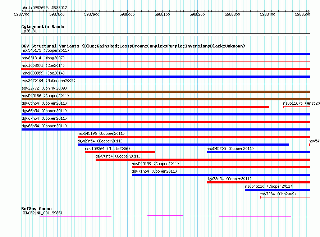Select the esv7234 (Ahn2009) label
Image resolution: width=320 pixels, height=237 pixels.
278,194
